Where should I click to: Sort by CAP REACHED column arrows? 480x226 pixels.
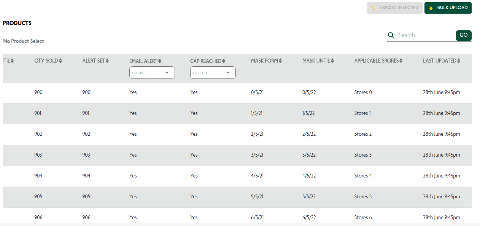coord(224,61)
